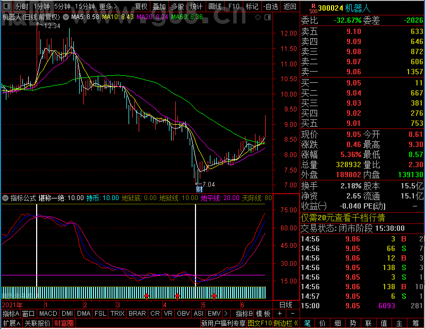425x329 pixels.
Task: Select the TRIX indicator tab
Action: tap(117, 314)
